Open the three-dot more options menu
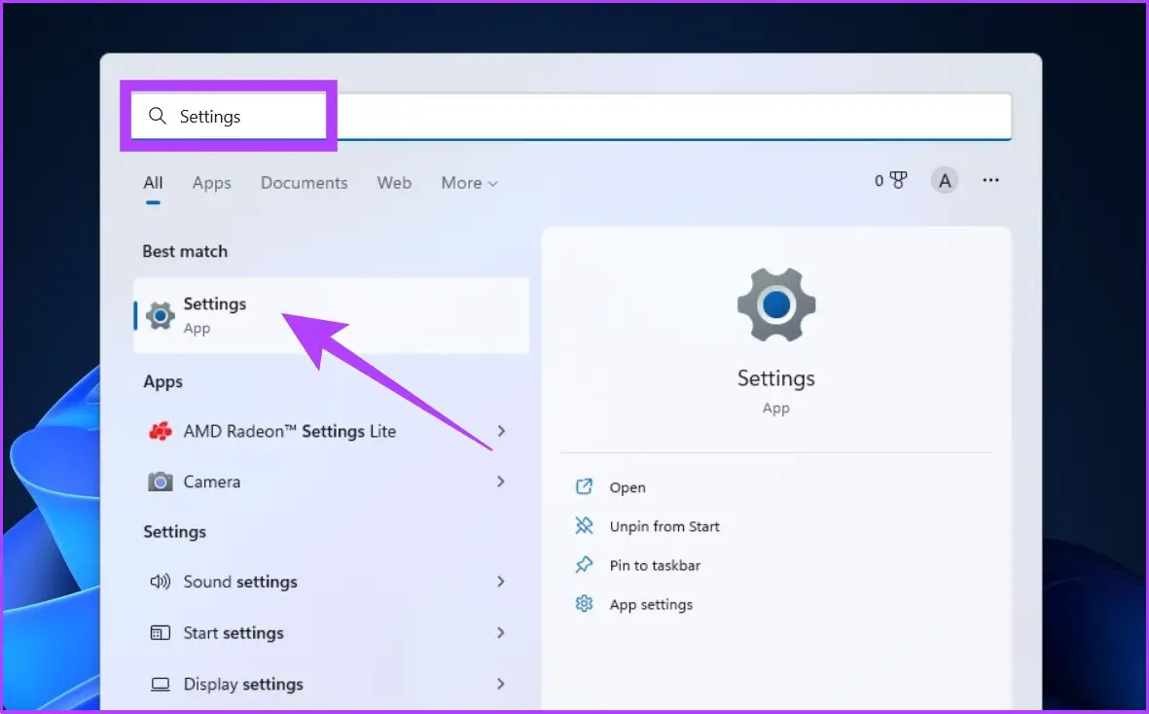 [990, 181]
